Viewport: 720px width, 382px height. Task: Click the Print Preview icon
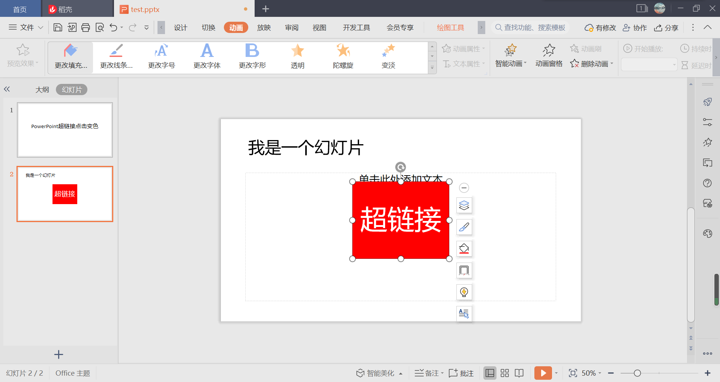point(100,27)
